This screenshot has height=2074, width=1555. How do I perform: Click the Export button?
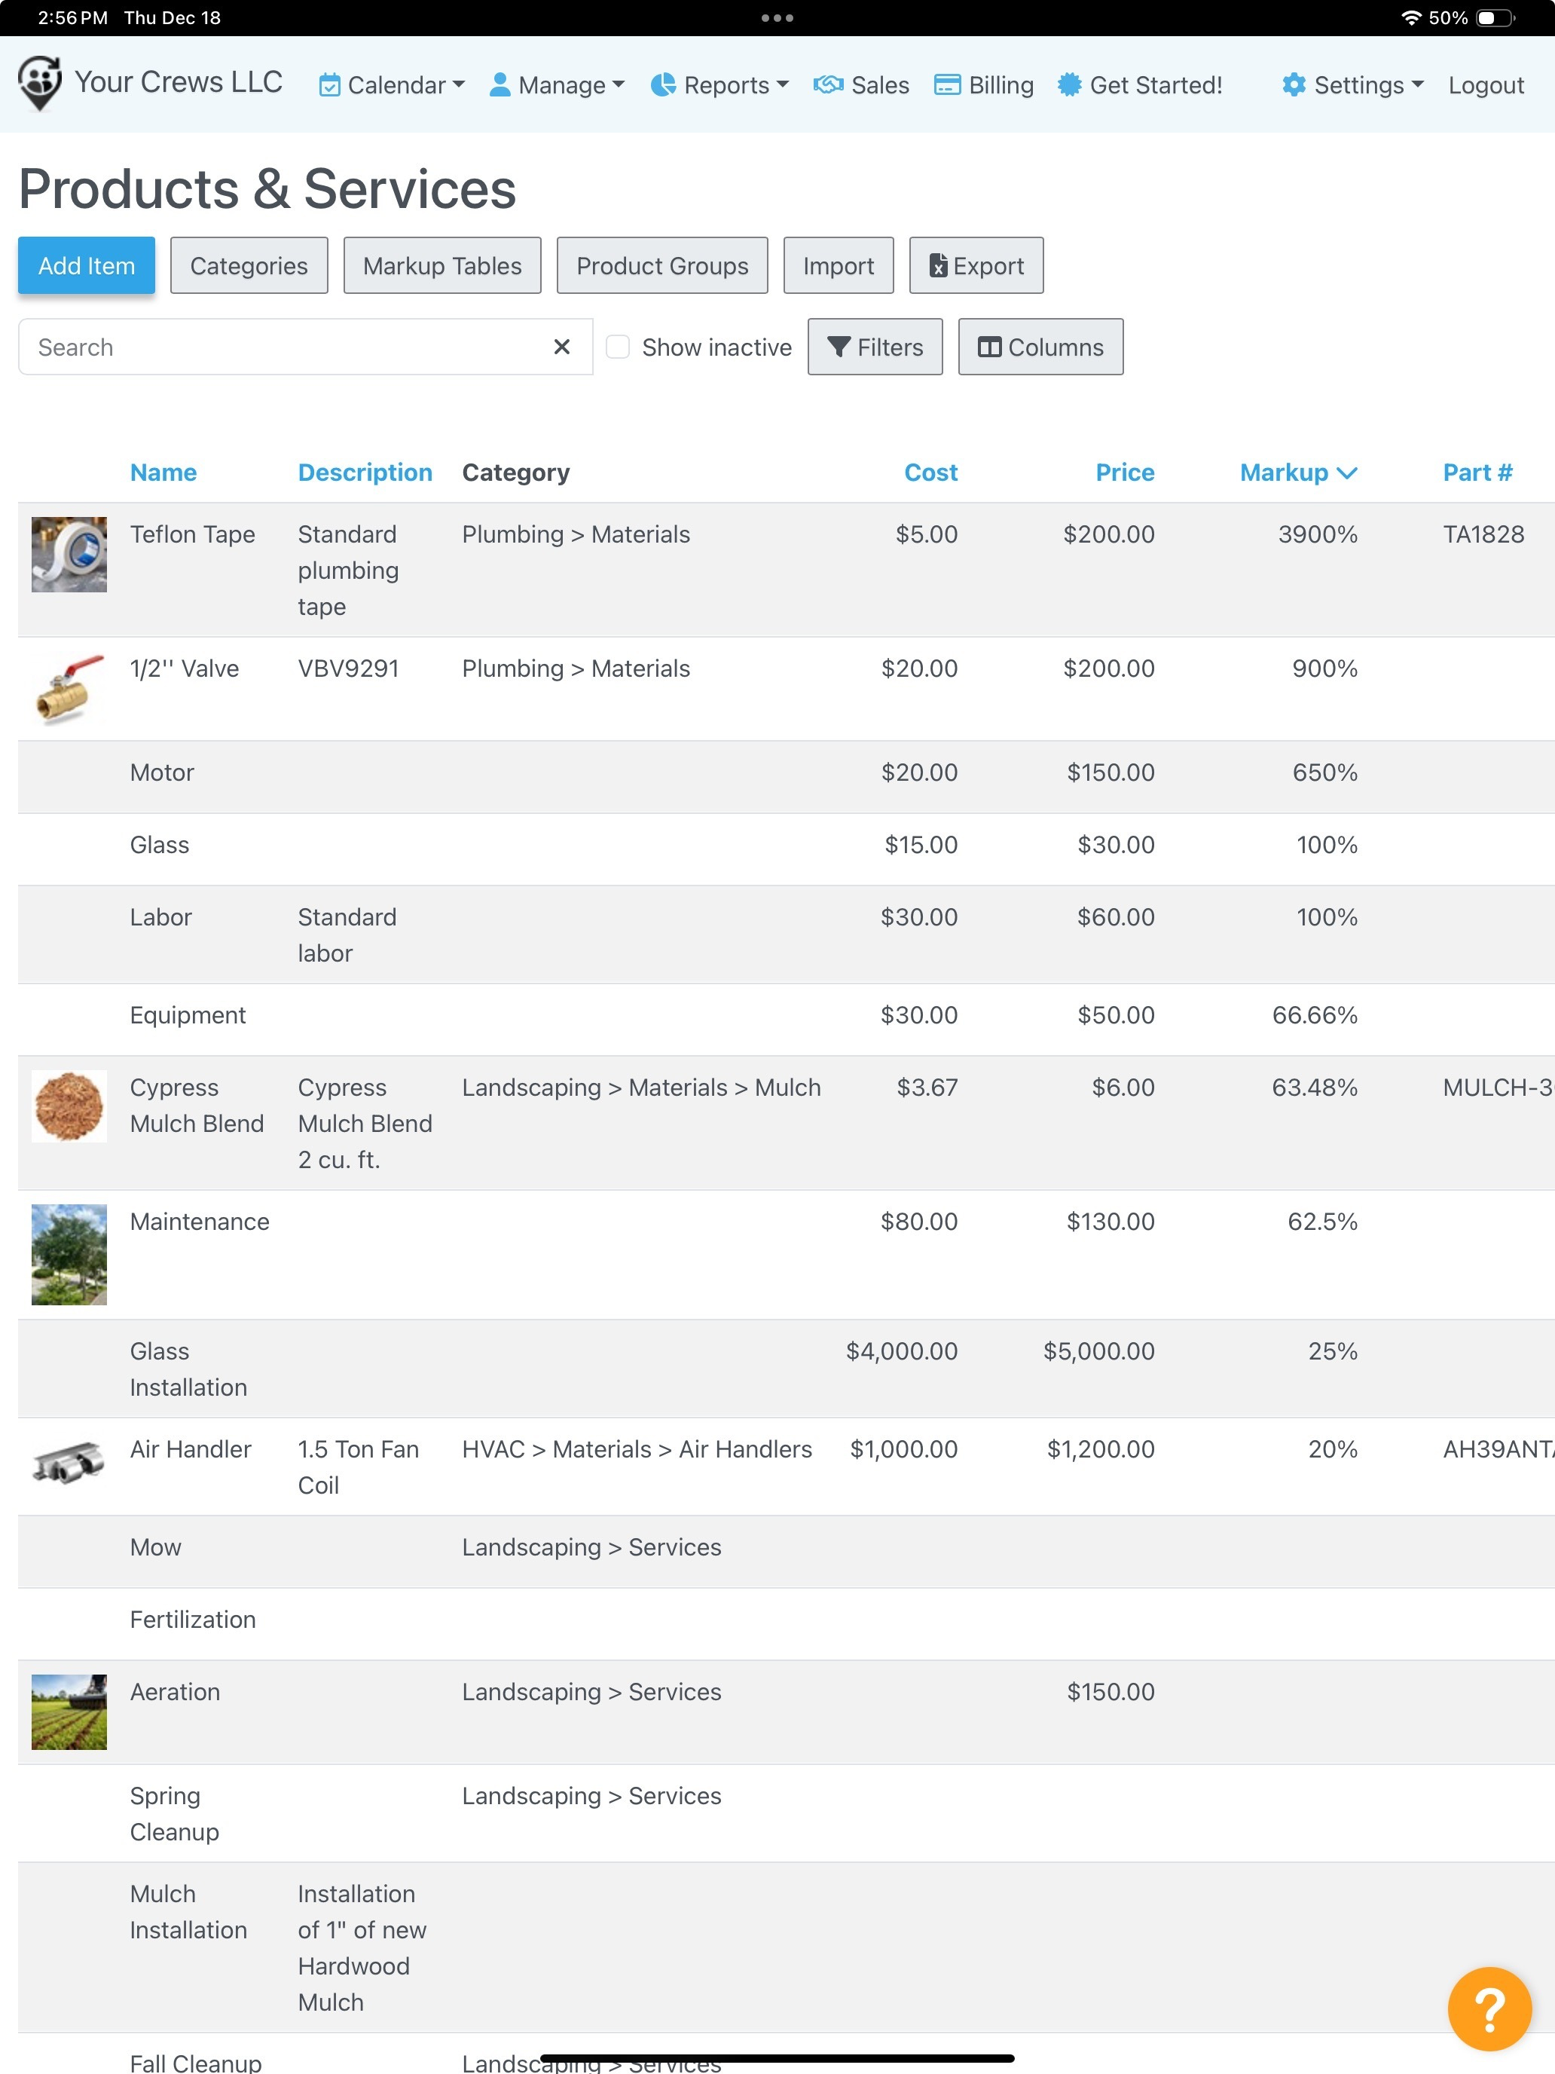tap(976, 265)
